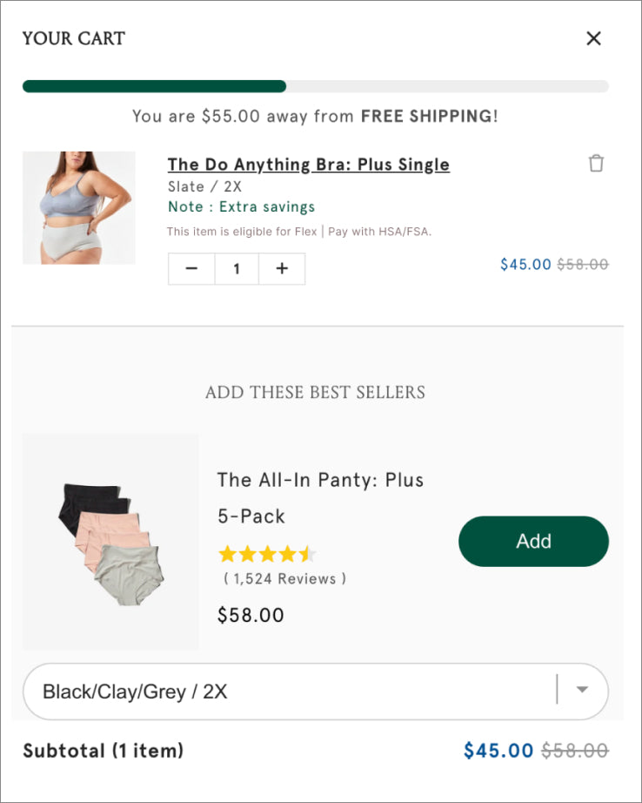Click the quantity field showing 1
Screen dimensions: 642x803
click(x=237, y=269)
